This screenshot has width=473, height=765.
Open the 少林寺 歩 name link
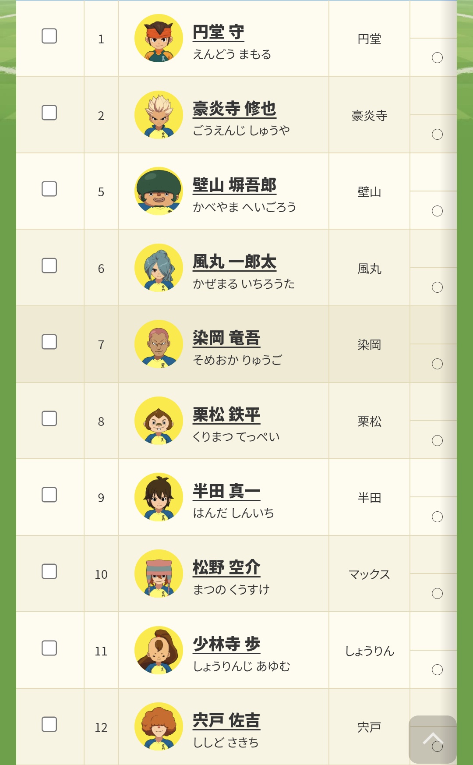click(x=226, y=644)
